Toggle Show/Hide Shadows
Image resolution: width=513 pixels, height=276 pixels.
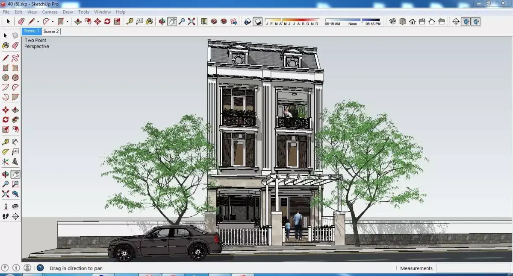pyautogui.click(x=258, y=21)
